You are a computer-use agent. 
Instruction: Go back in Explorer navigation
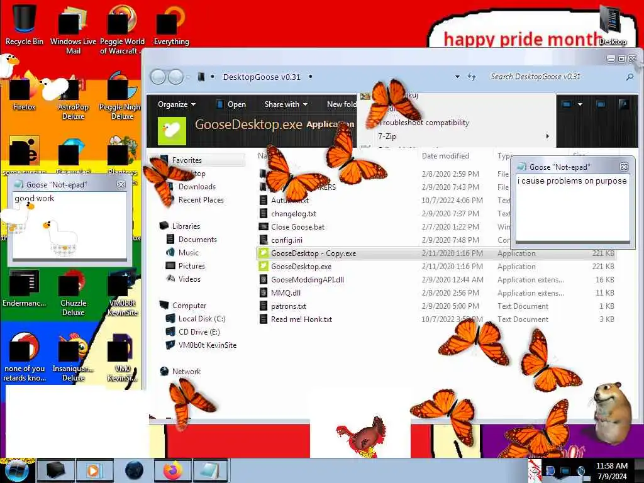tap(158, 77)
